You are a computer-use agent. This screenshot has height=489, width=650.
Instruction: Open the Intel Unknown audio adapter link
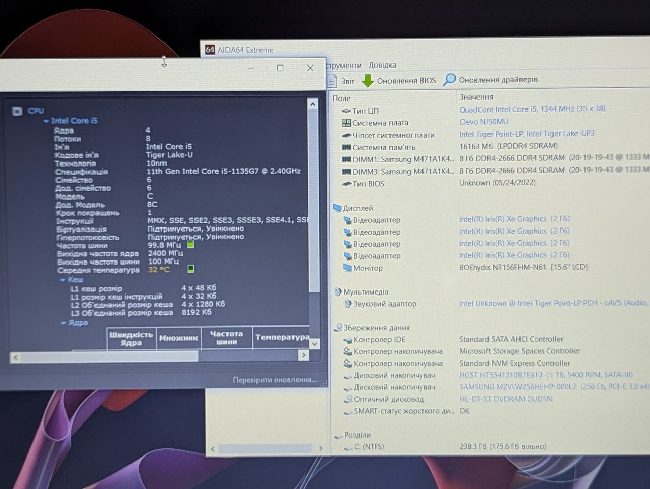pyautogui.click(x=554, y=303)
